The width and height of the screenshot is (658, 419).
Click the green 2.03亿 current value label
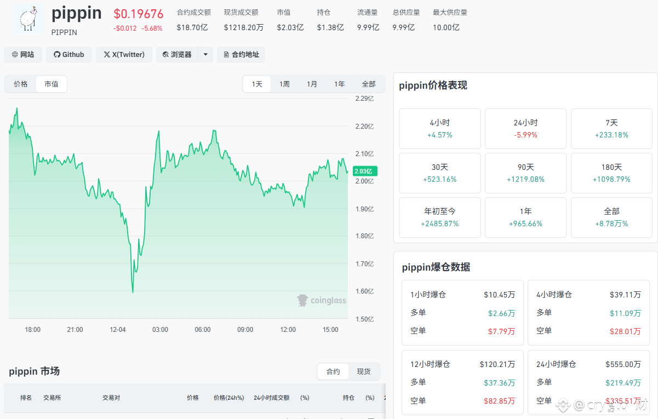[x=365, y=171]
